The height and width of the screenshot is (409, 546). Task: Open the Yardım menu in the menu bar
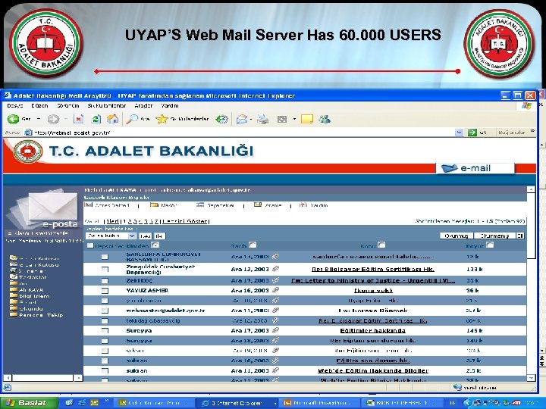click(170, 106)
